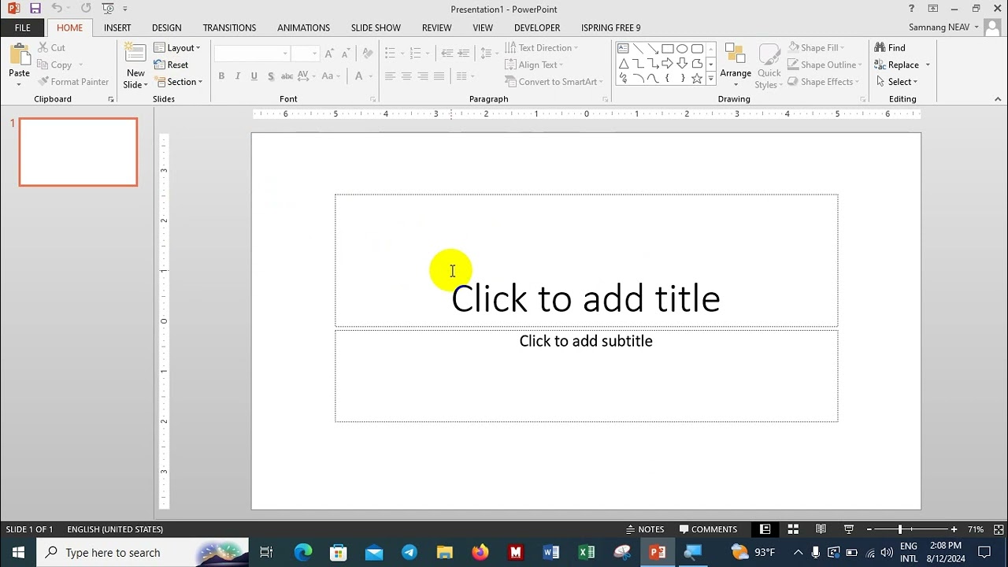Insert a New Slide using its icon
Image resolution: width=1008 pixels, height=567 pixels.
point(135,54)
